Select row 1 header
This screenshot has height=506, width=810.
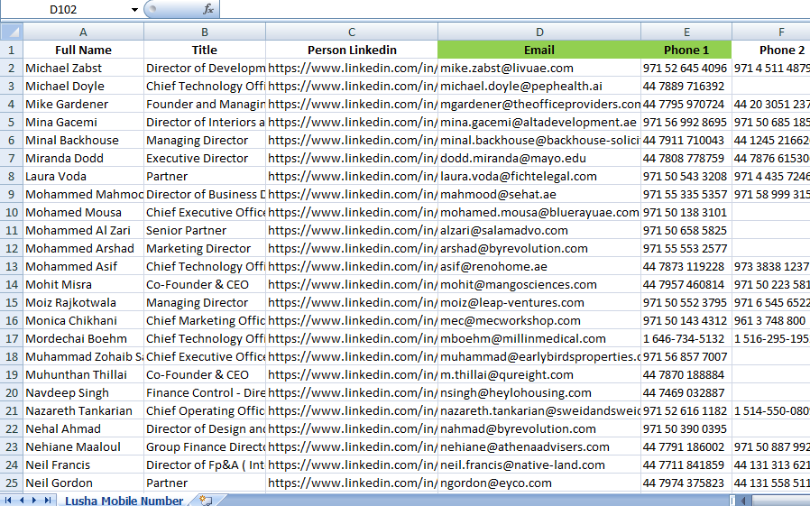[12, 51]
